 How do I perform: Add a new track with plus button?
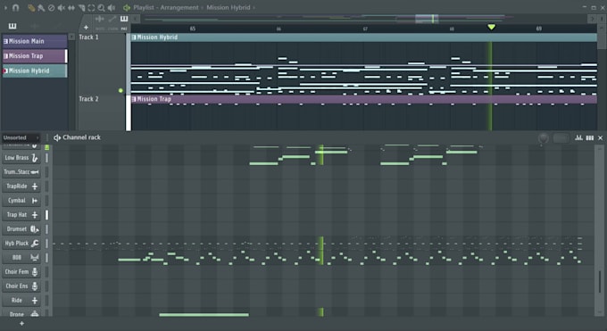pyautogui.click(x=86, y=27)
